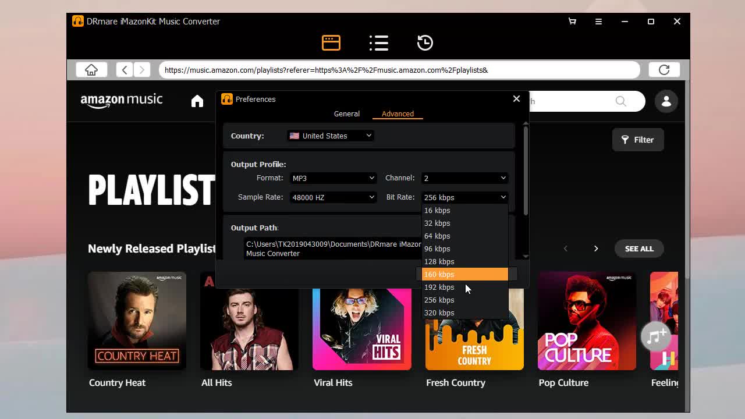The image size is (745, 419).
Task: Open the Country Heat playlist cover
Action: tap(137, 321)
